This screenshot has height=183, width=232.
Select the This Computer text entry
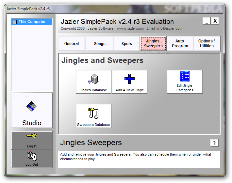point(32,22)
